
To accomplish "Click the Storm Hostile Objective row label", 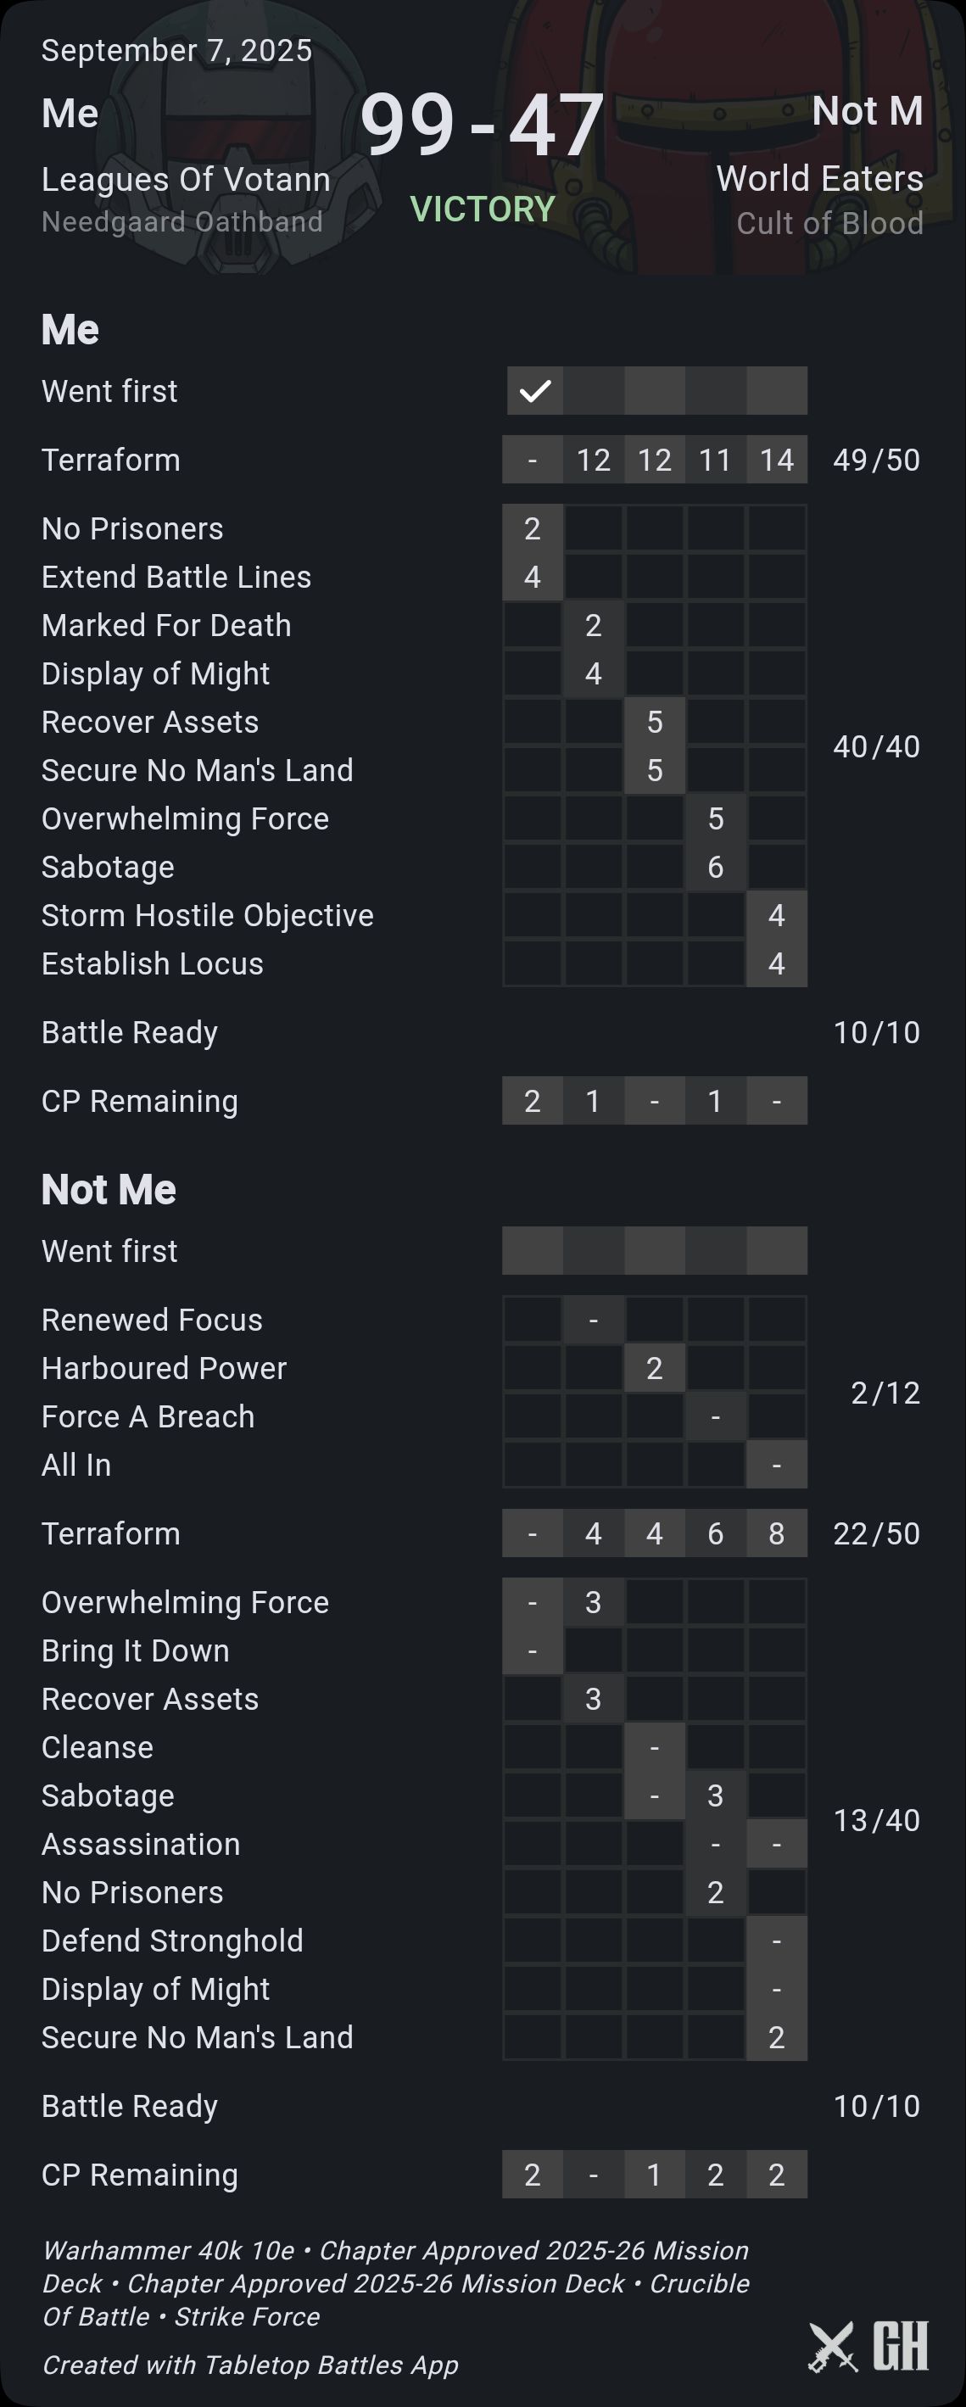I will click(208, 916).
